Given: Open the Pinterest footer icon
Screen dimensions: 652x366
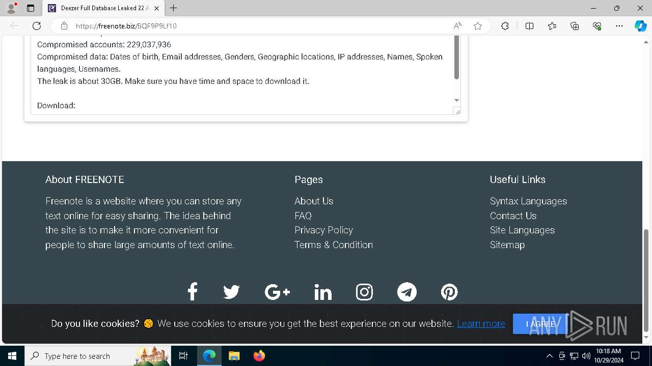Looking at the screenshot, I should 449,292.
